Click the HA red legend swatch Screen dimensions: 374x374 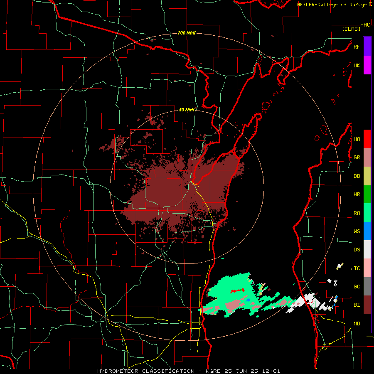click(367, 139)
